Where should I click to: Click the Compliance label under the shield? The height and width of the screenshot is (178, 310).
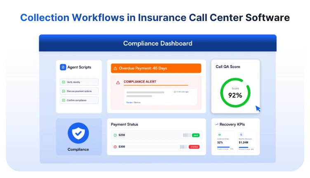[x=78, y=150]
